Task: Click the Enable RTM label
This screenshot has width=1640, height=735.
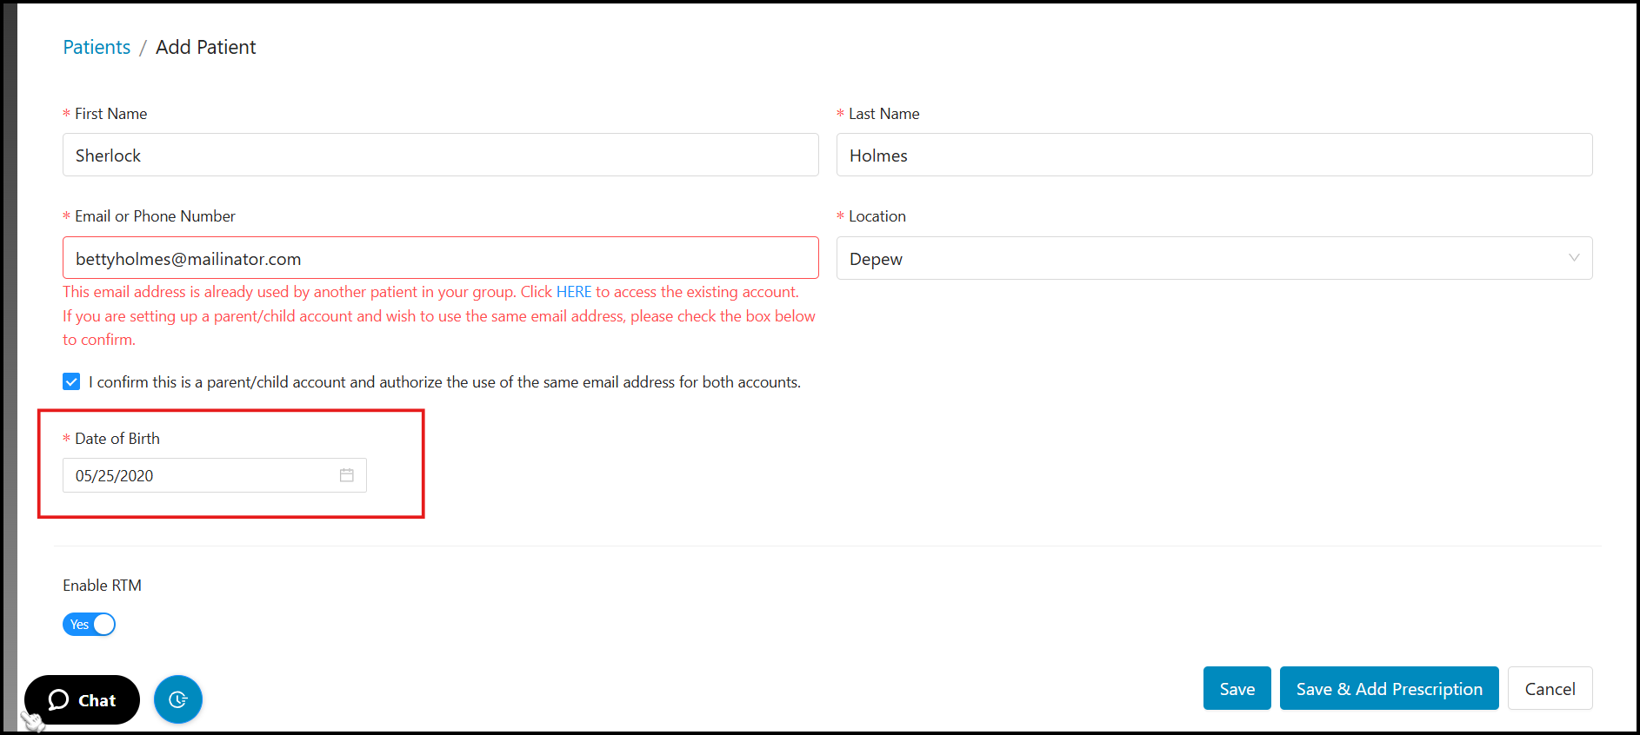Action: coord(102,586)
